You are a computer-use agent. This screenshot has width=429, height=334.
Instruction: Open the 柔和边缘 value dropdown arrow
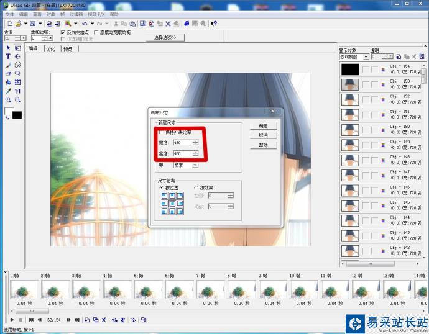tap(50, 38)
